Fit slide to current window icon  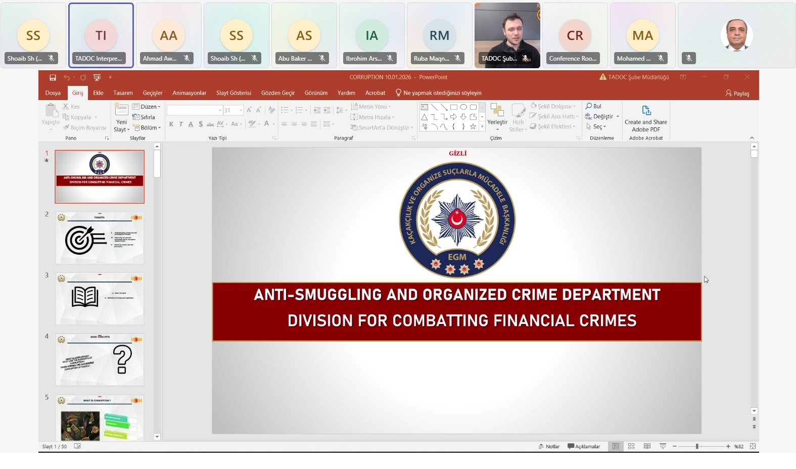coord(753,446)
